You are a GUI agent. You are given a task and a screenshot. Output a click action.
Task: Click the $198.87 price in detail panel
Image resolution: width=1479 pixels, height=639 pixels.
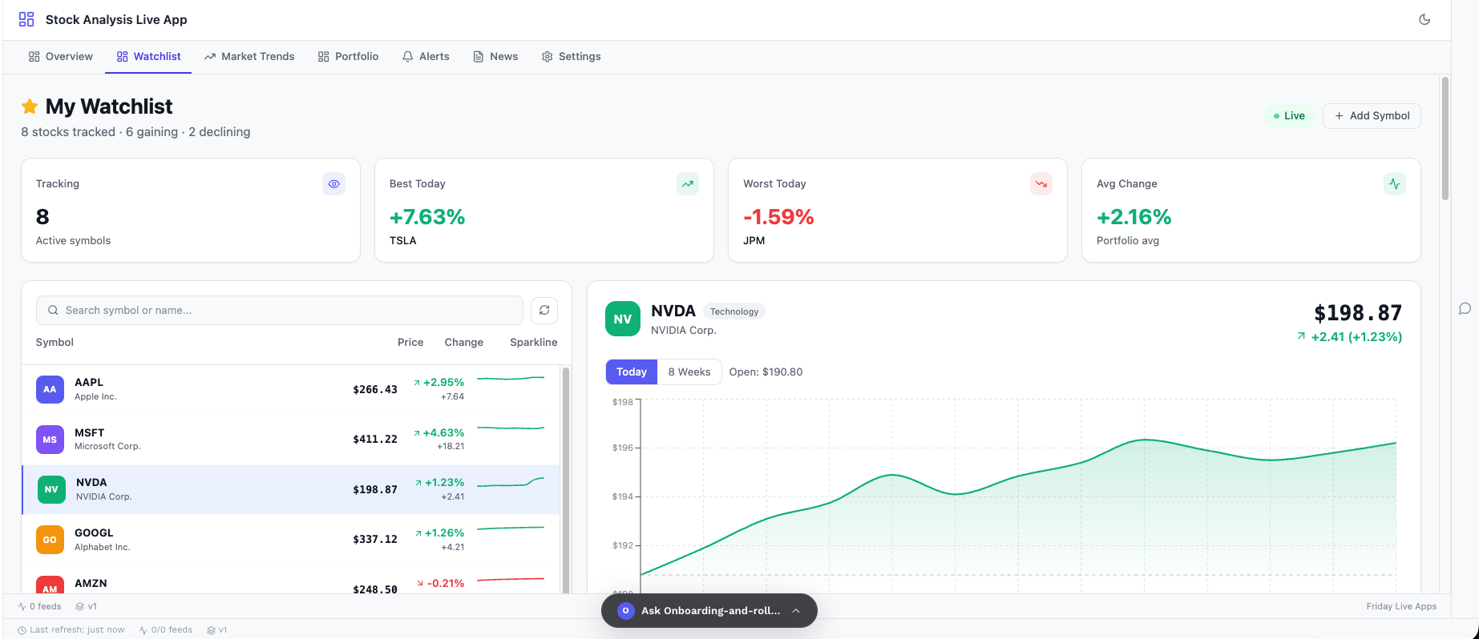pos(1358,313)
